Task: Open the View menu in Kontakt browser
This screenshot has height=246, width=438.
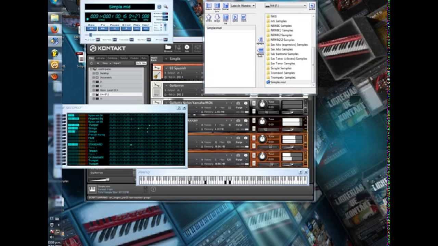Action: [x=106, y=63]
